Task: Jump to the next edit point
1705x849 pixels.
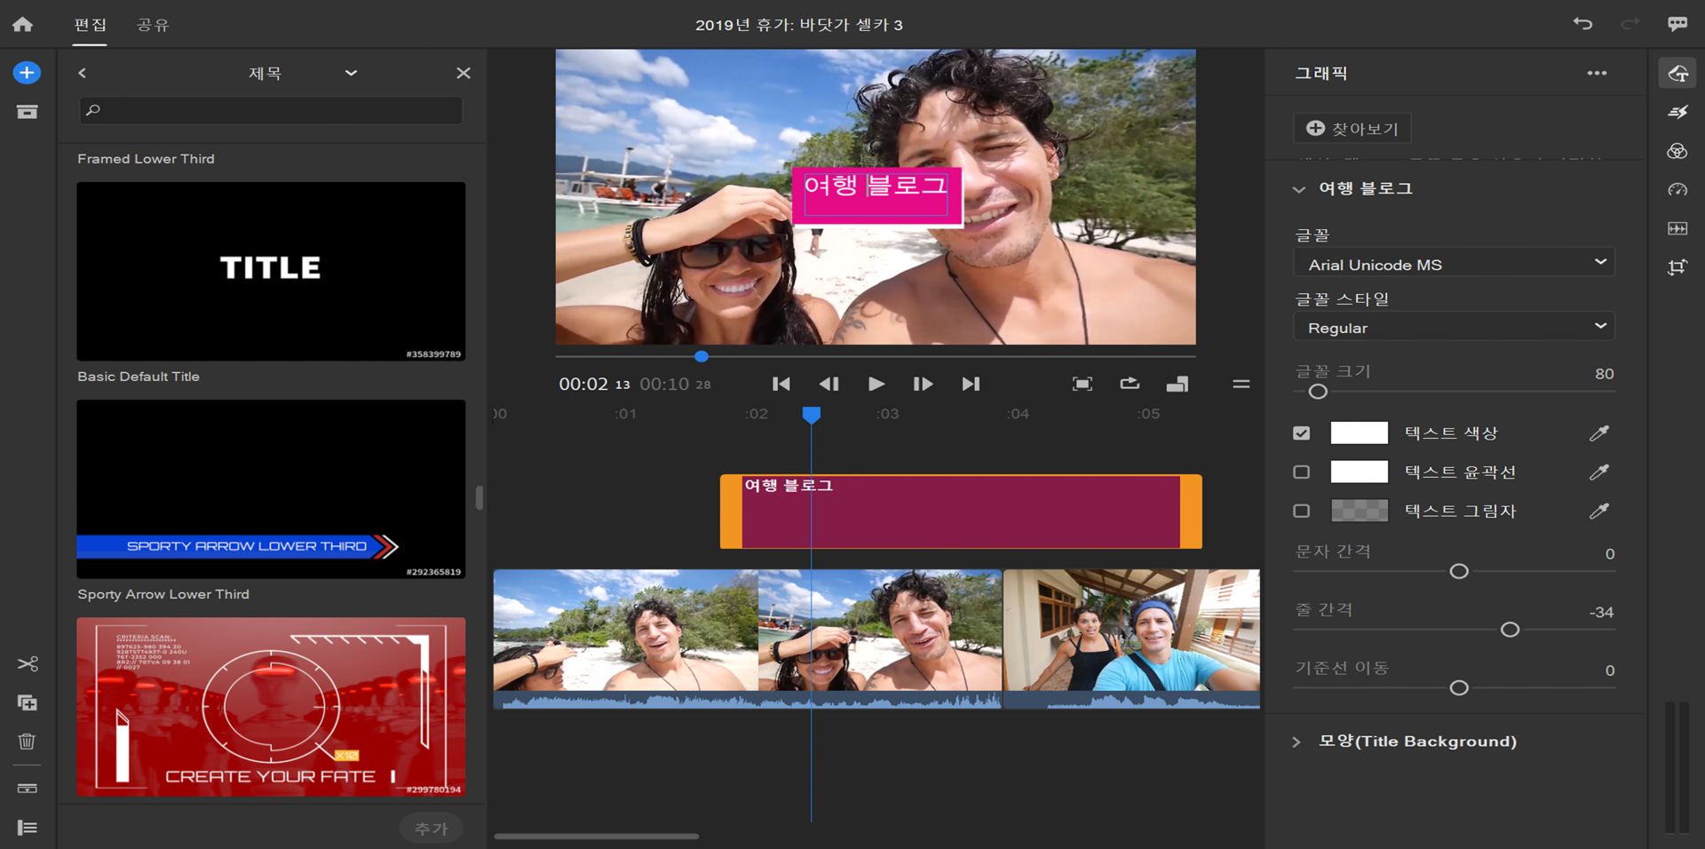Action: [x=971, y=384]
